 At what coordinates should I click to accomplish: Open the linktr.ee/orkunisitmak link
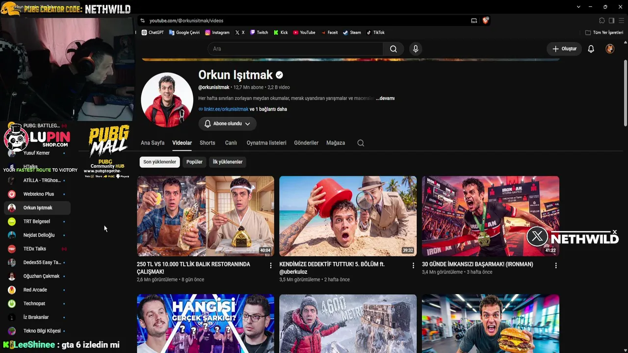pos(226,109)
